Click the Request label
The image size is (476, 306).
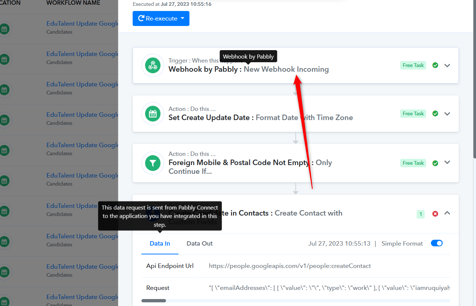[158, 288]
